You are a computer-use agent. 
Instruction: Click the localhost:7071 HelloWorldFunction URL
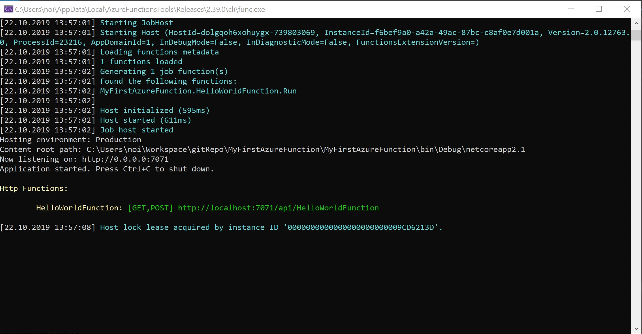278,208
